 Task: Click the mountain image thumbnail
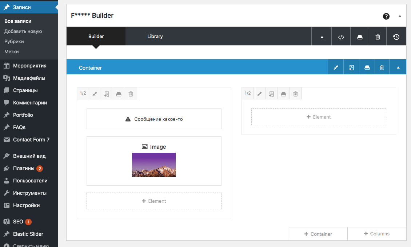point(154,165)
